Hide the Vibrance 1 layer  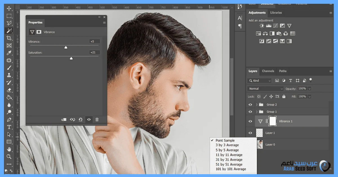(x=250, y=121)
